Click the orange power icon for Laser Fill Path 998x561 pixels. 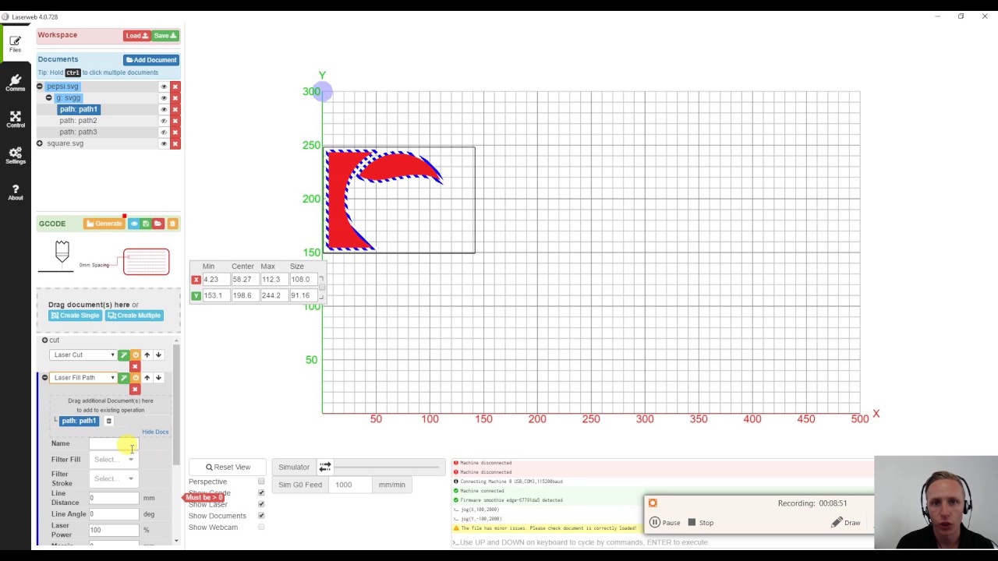pyautogui.click(x=135, y=378)
